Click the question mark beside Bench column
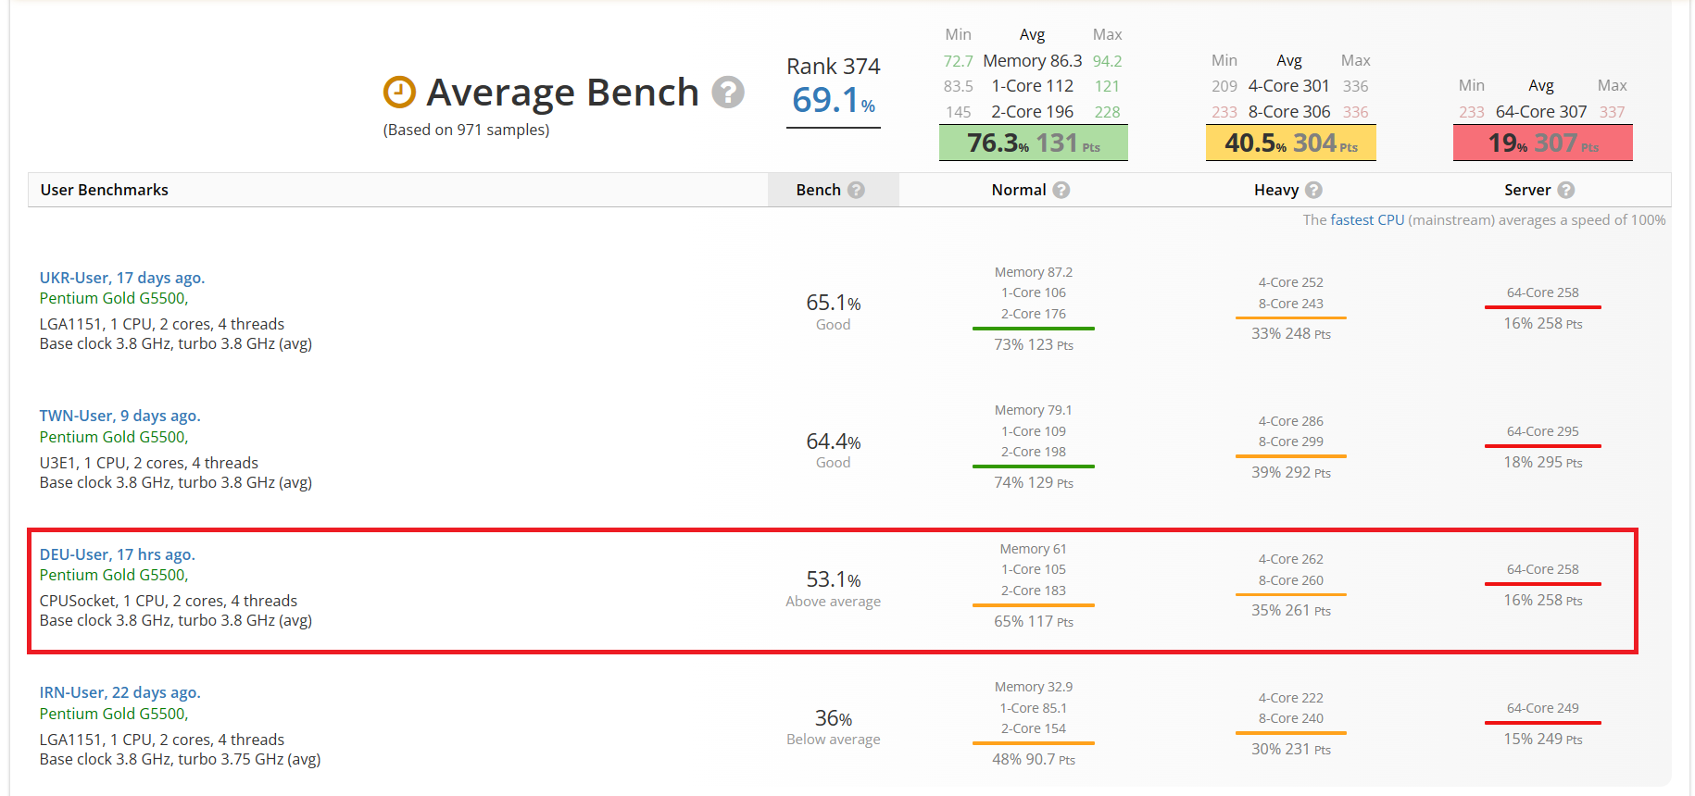The height and width of the screenshot is (796, 1695). point(856,190)
